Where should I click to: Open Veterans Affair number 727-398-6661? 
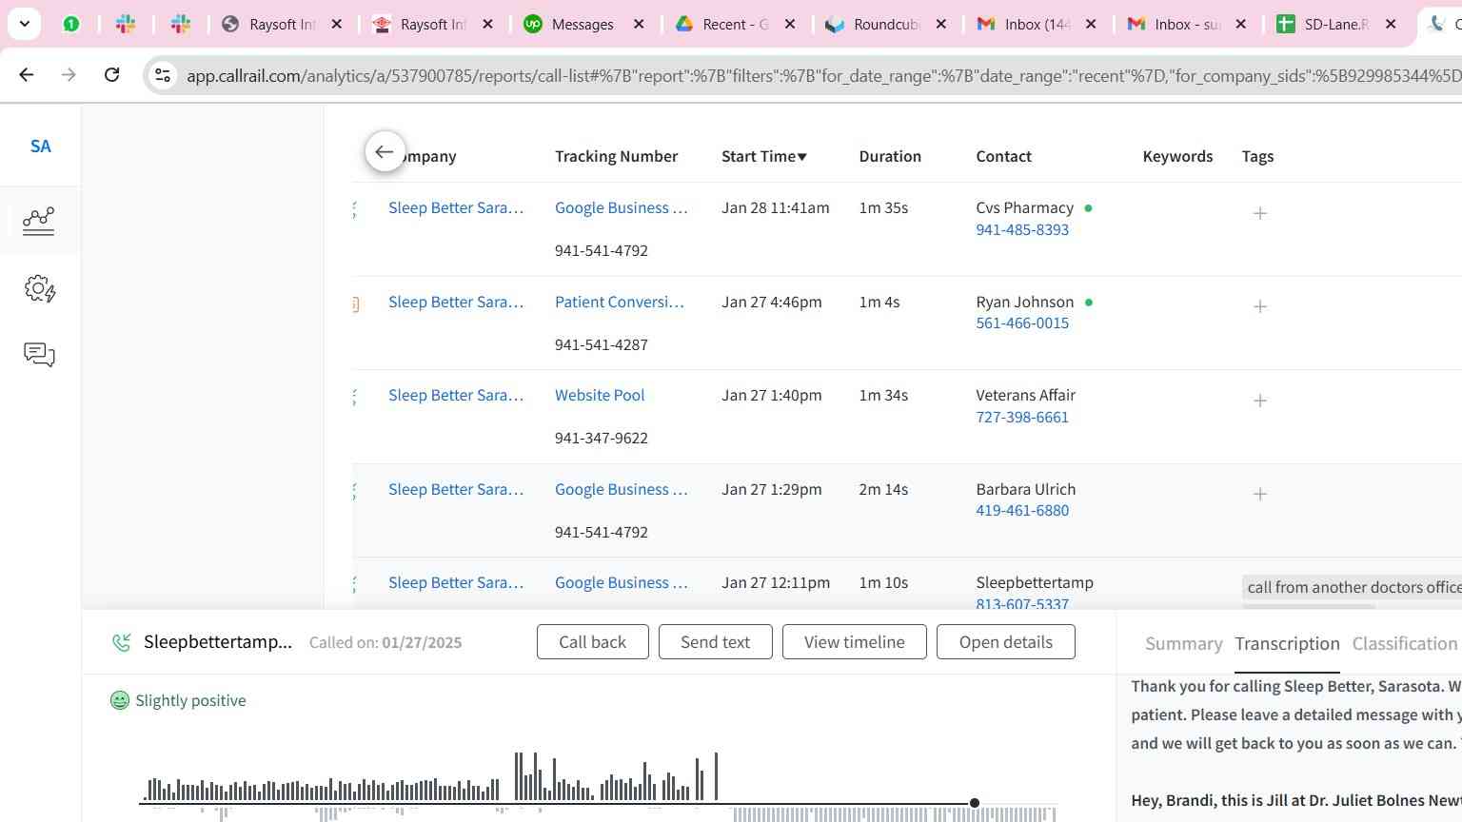[x=1022, y=417]
